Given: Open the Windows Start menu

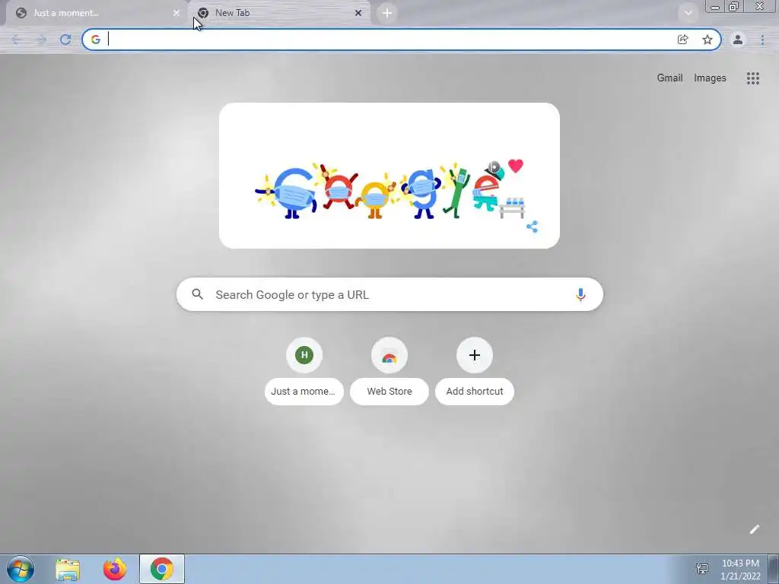Looking at the screenshot, I should coord(21,569).
